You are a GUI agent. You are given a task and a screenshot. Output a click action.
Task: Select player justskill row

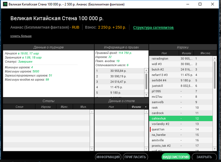181,86
